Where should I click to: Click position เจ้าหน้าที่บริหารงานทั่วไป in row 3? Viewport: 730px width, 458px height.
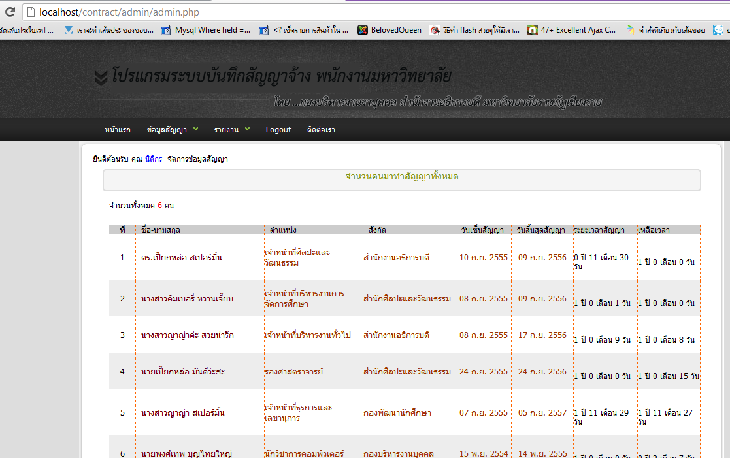(x=308, y=335)
